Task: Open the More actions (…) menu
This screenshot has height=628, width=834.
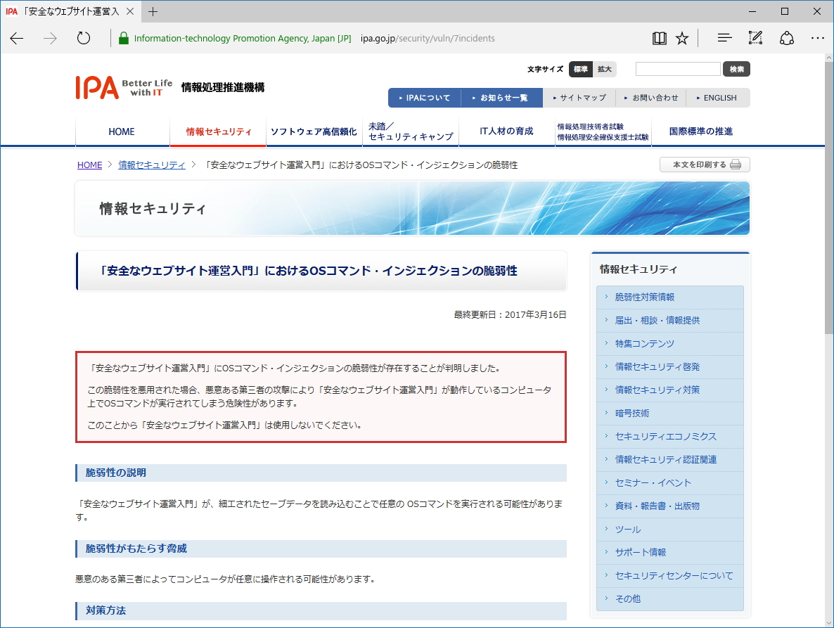Action: (x=817, y=38)
